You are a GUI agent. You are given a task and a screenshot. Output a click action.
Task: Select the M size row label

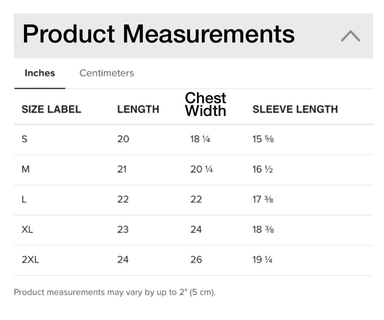(26, 169)
